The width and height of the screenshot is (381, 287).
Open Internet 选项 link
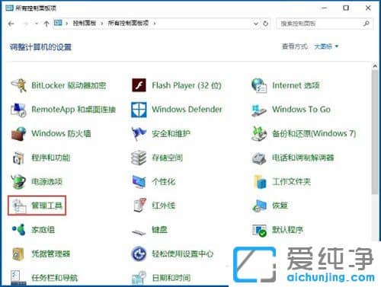(296, 85)
